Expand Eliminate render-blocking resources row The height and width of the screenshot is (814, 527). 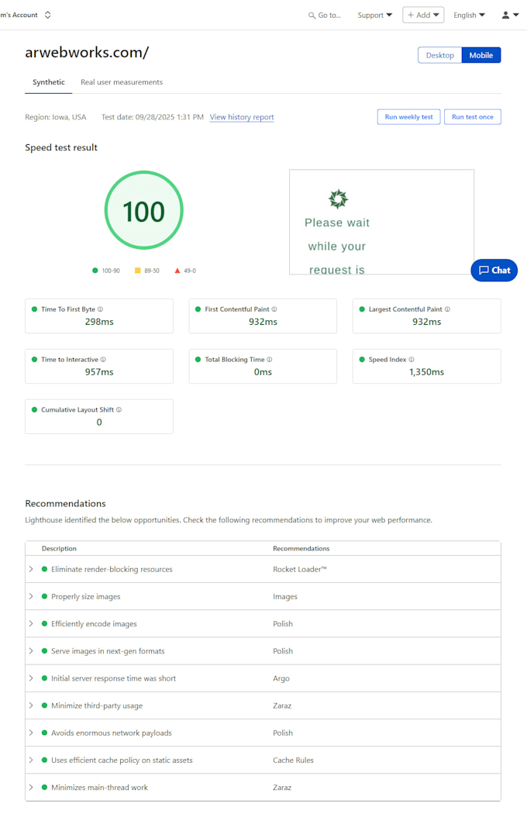coord(31,570)
